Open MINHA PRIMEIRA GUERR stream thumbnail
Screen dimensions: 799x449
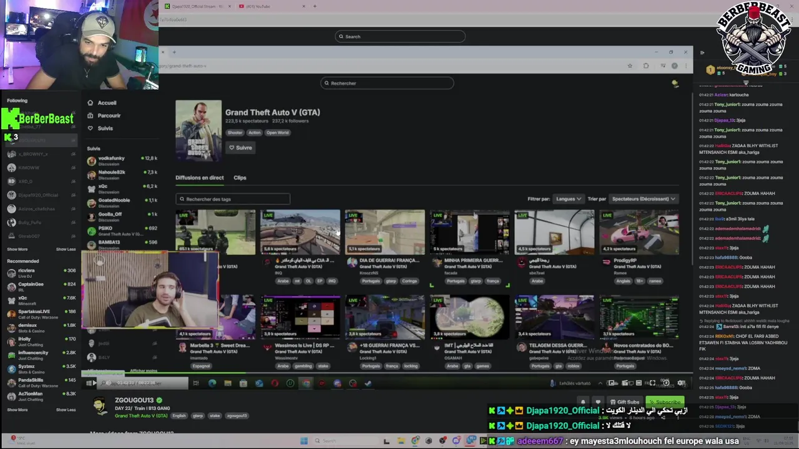(x=469, y=232)
